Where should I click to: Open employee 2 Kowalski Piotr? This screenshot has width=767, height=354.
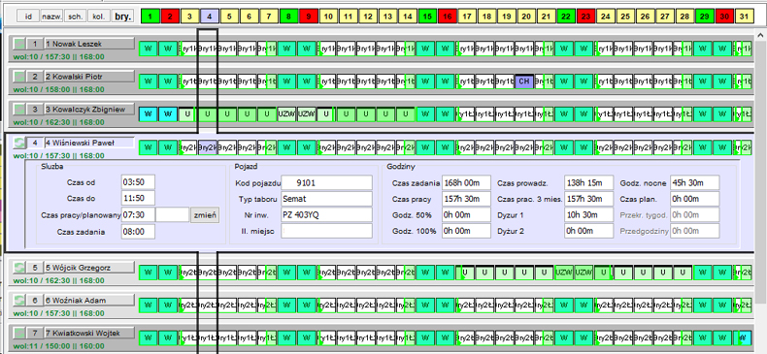tap(89, 77)
